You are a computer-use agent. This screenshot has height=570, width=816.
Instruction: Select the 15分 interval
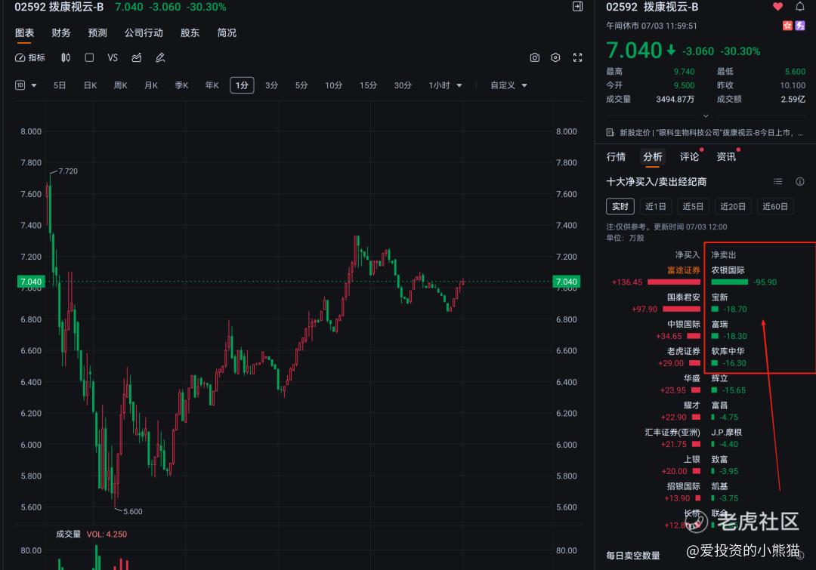[x=368, y=85]
